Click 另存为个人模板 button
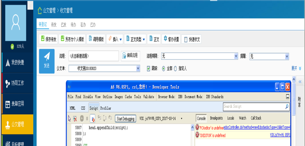The image size is (305, 146). 72,39
